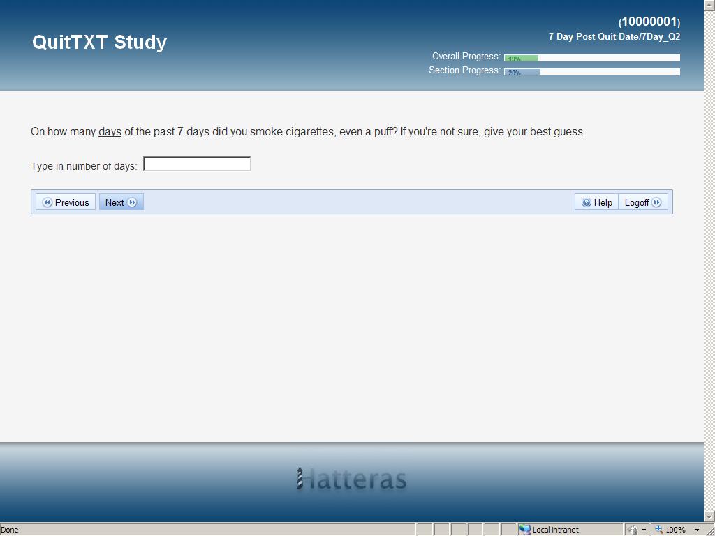Click the 'Local intranet' status text
Image resolution: width=715 pixels, height=536 pixels.
point(555,530)
